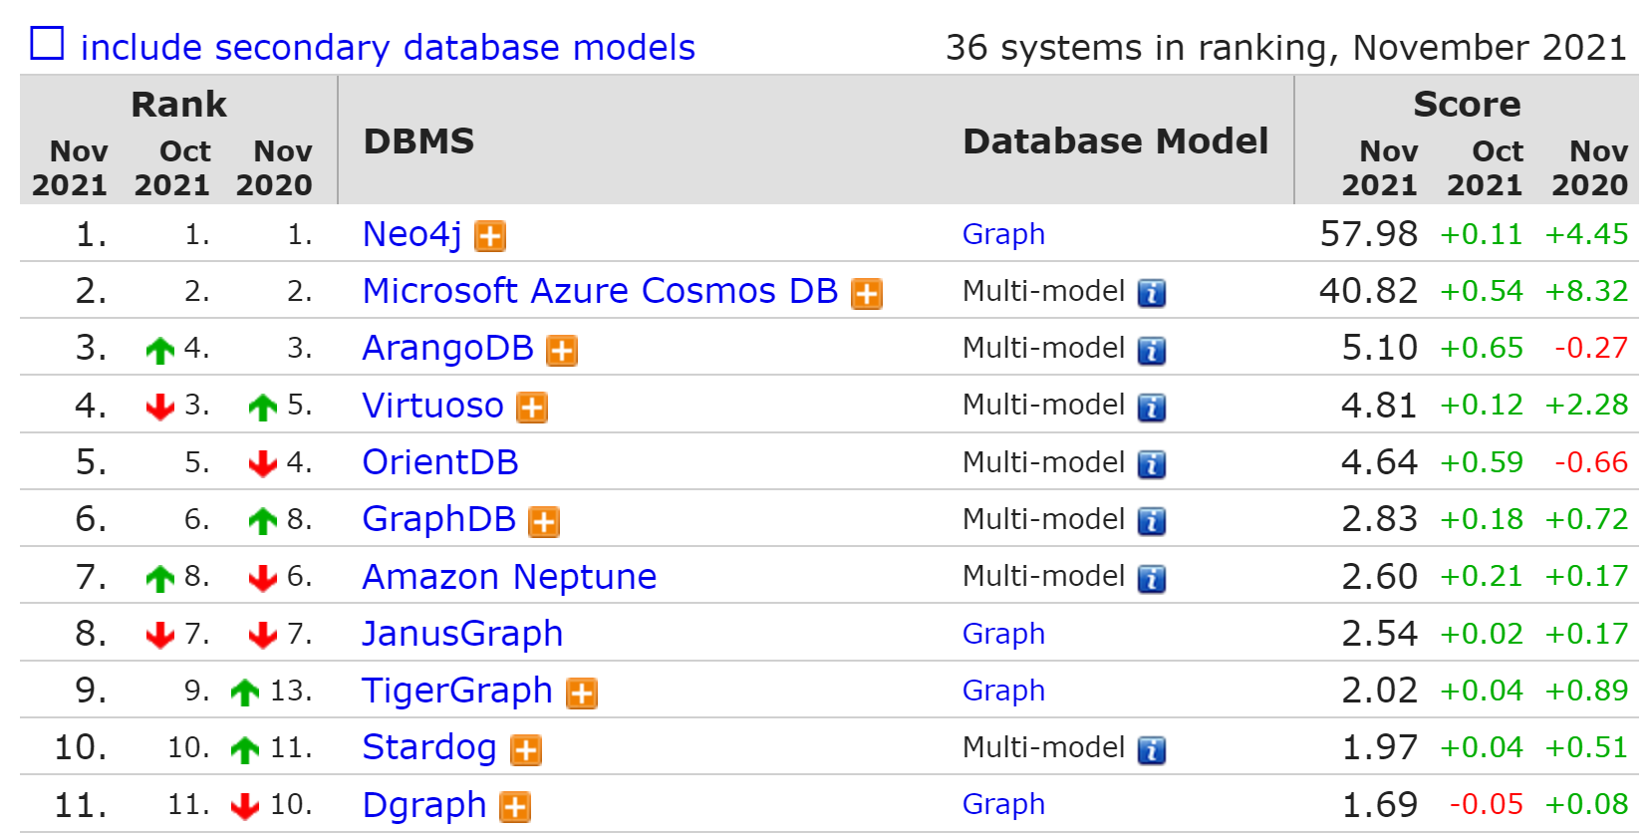
Task: Click the orange plus icon beside Stardog
Action: click(x=525, y=750)
